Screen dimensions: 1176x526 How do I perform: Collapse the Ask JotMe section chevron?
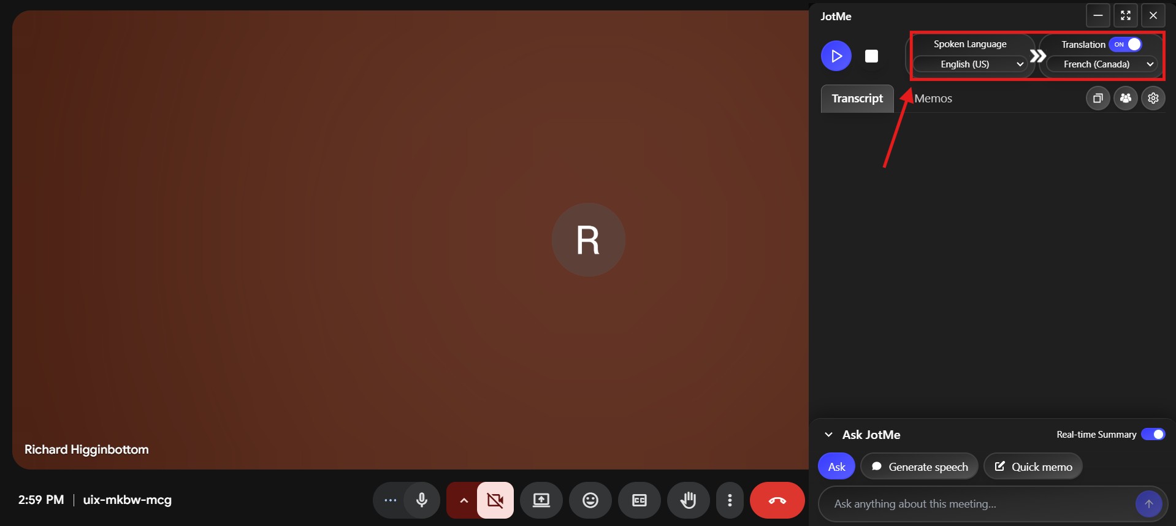coord(828,435)
